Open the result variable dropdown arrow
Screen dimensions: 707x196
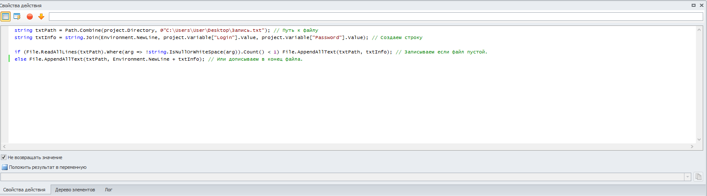pyautogui.click(x=688, y=177)
